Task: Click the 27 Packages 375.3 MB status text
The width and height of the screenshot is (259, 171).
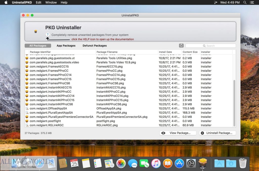Action: [x=38, y=133]
